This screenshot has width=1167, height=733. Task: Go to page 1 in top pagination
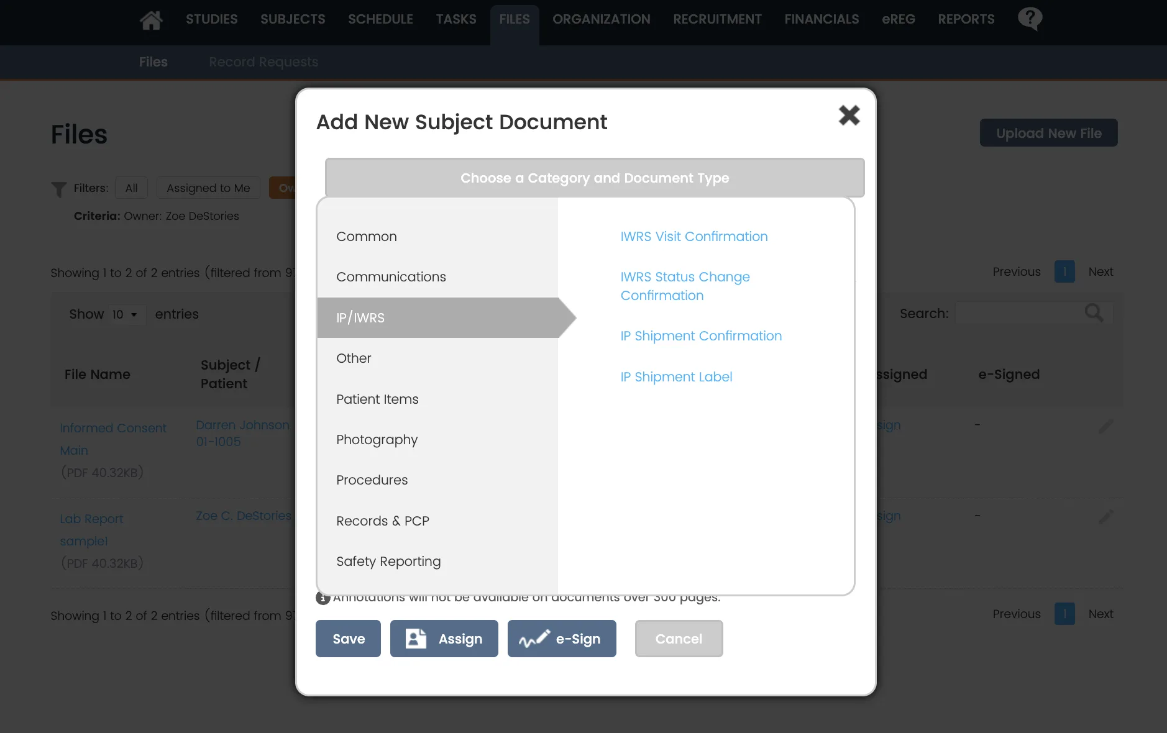[1064, 272]
